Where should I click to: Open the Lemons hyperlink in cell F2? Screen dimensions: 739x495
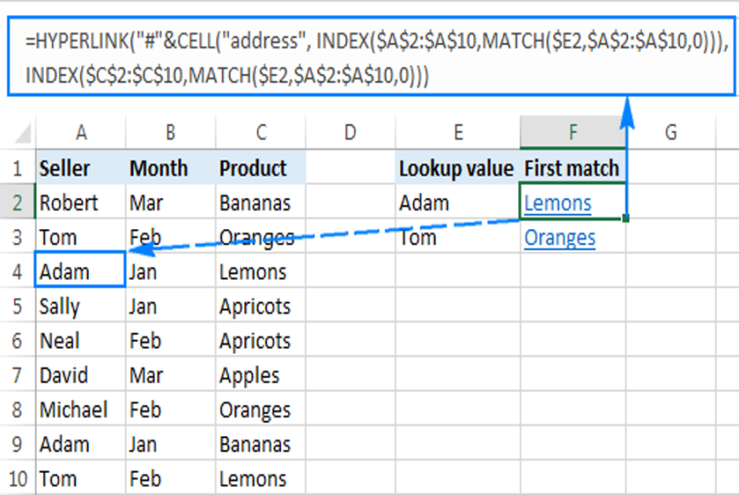[558, 203]
